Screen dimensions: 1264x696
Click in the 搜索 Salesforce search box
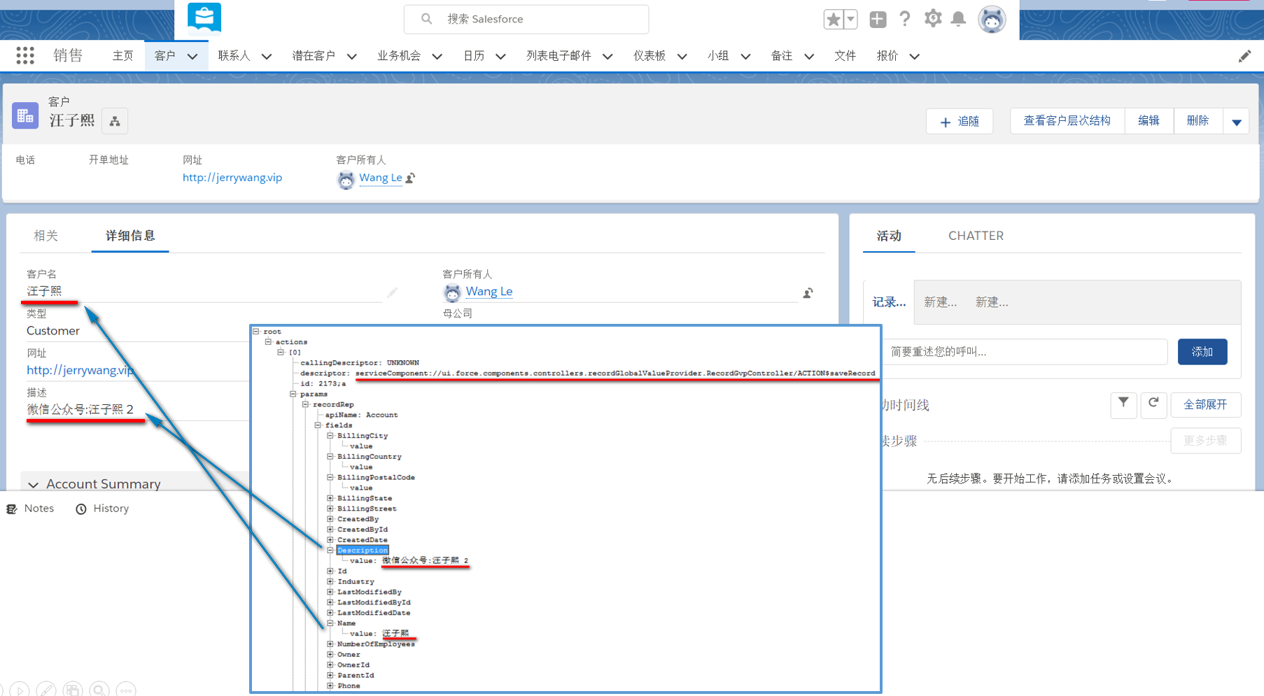click(x=526, y=19)
